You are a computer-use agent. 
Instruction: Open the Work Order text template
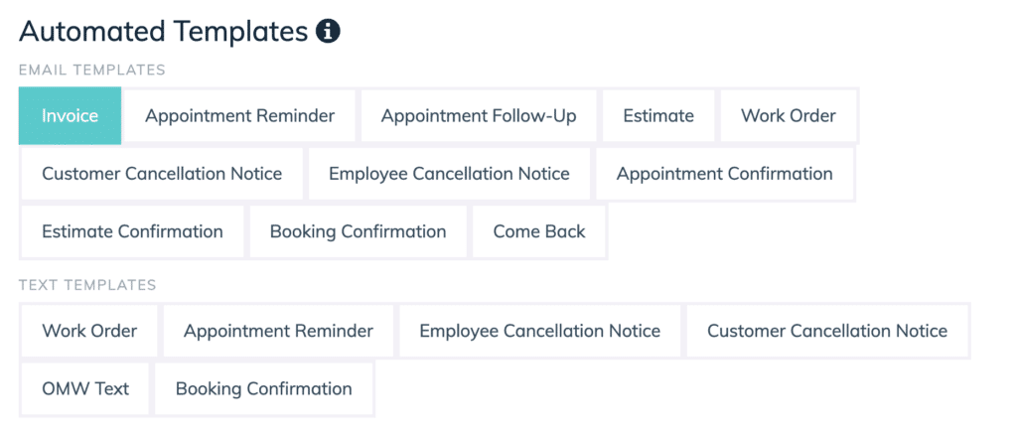click(x=89, y=331)
